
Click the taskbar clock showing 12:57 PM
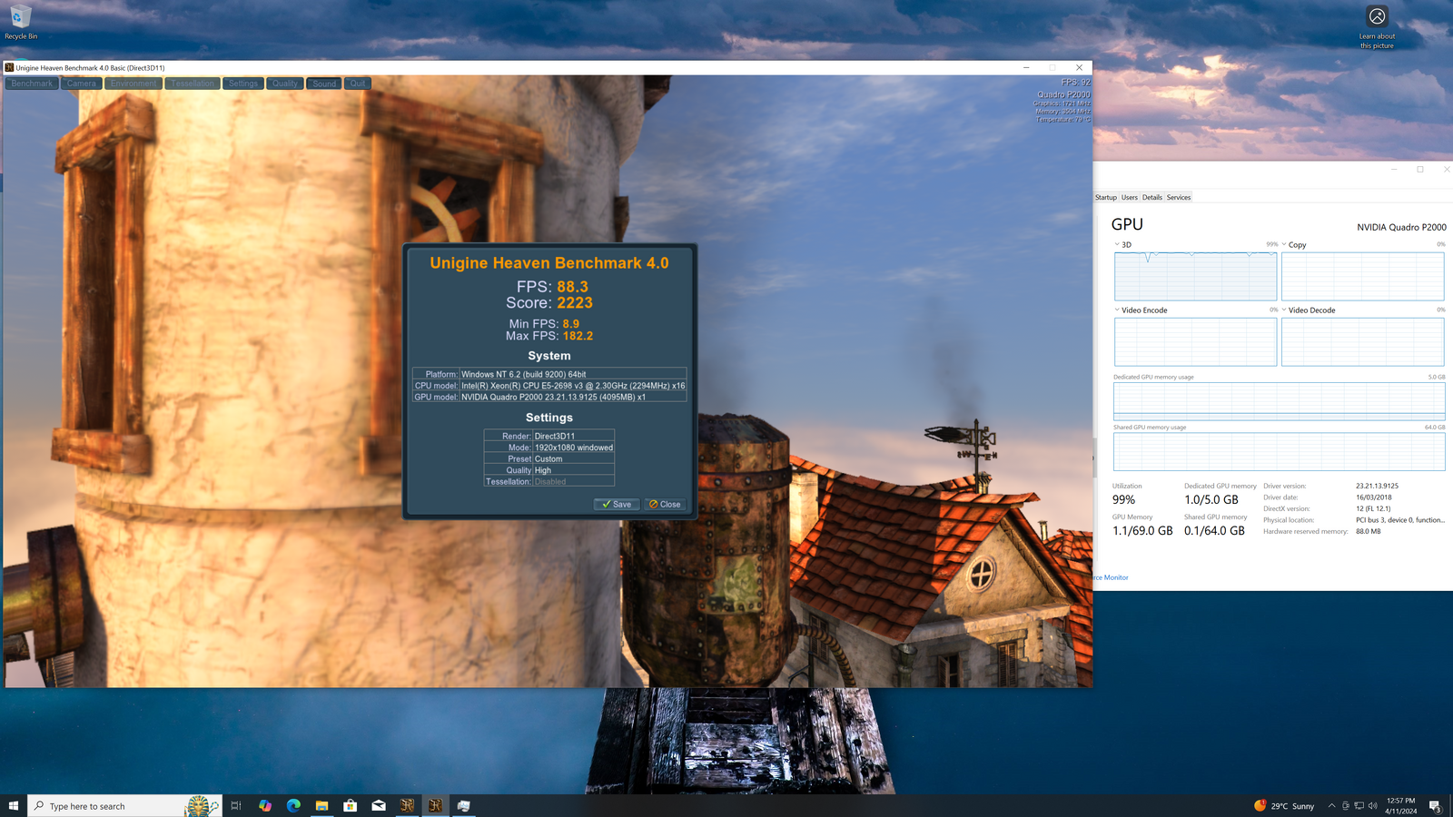[1400, 805]
